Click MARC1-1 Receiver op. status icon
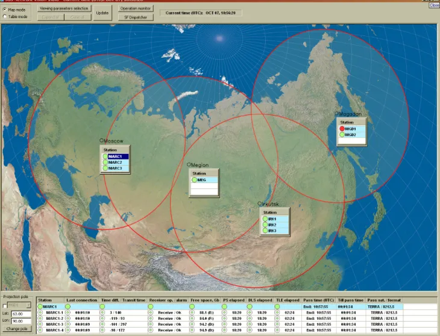This screenshot has width=440, height=336. 151,313
